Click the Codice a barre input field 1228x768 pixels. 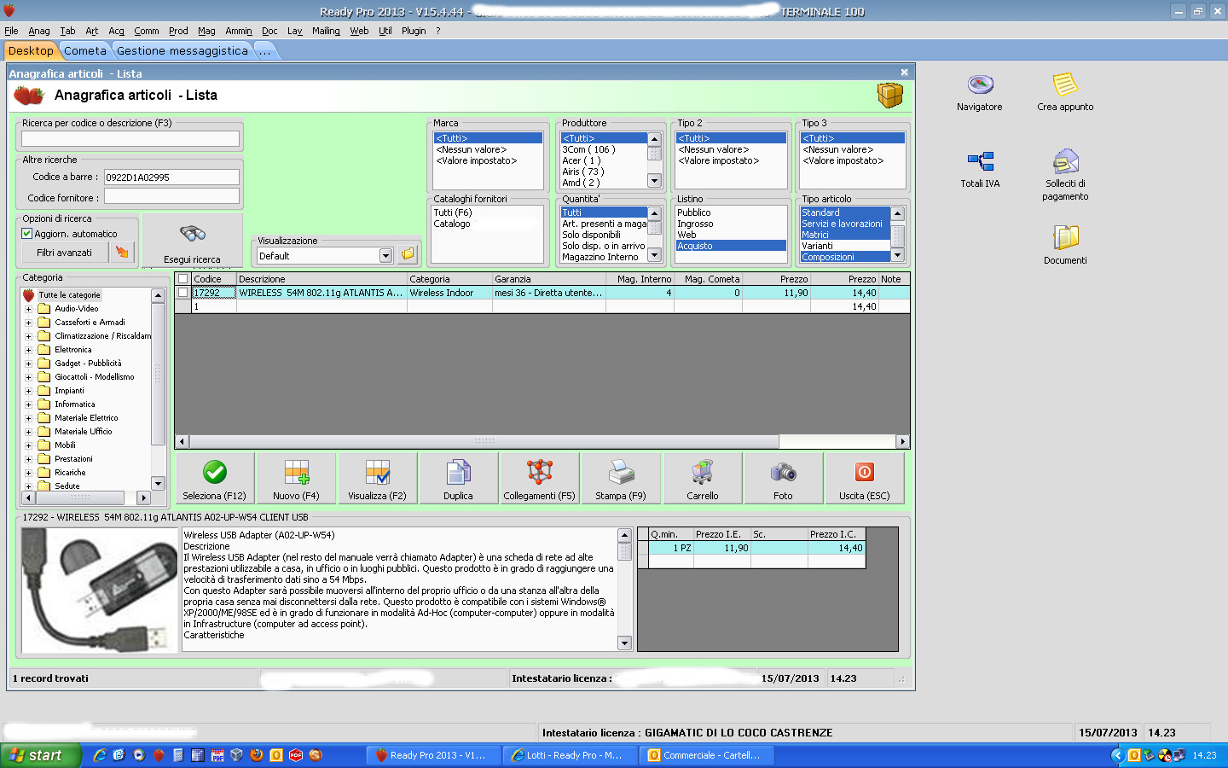point(171,177)
